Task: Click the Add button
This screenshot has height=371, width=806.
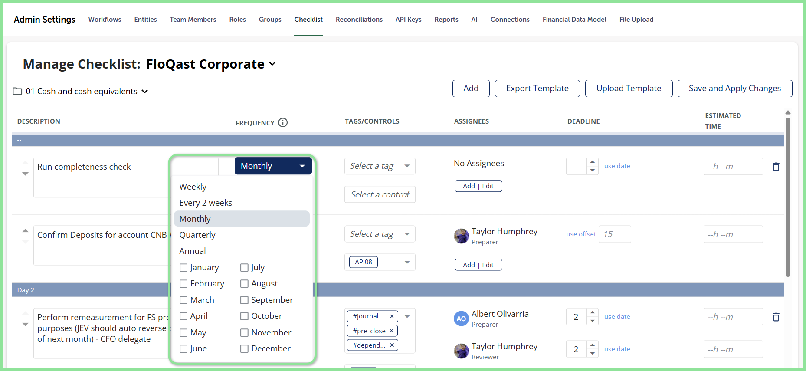Action: pos(471,89)
